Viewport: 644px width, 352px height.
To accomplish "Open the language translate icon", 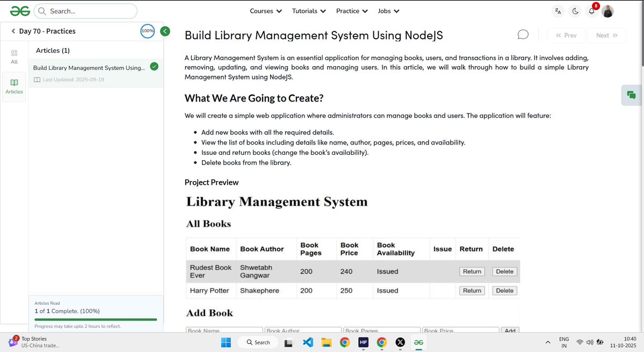I will [x=558, y=11].
